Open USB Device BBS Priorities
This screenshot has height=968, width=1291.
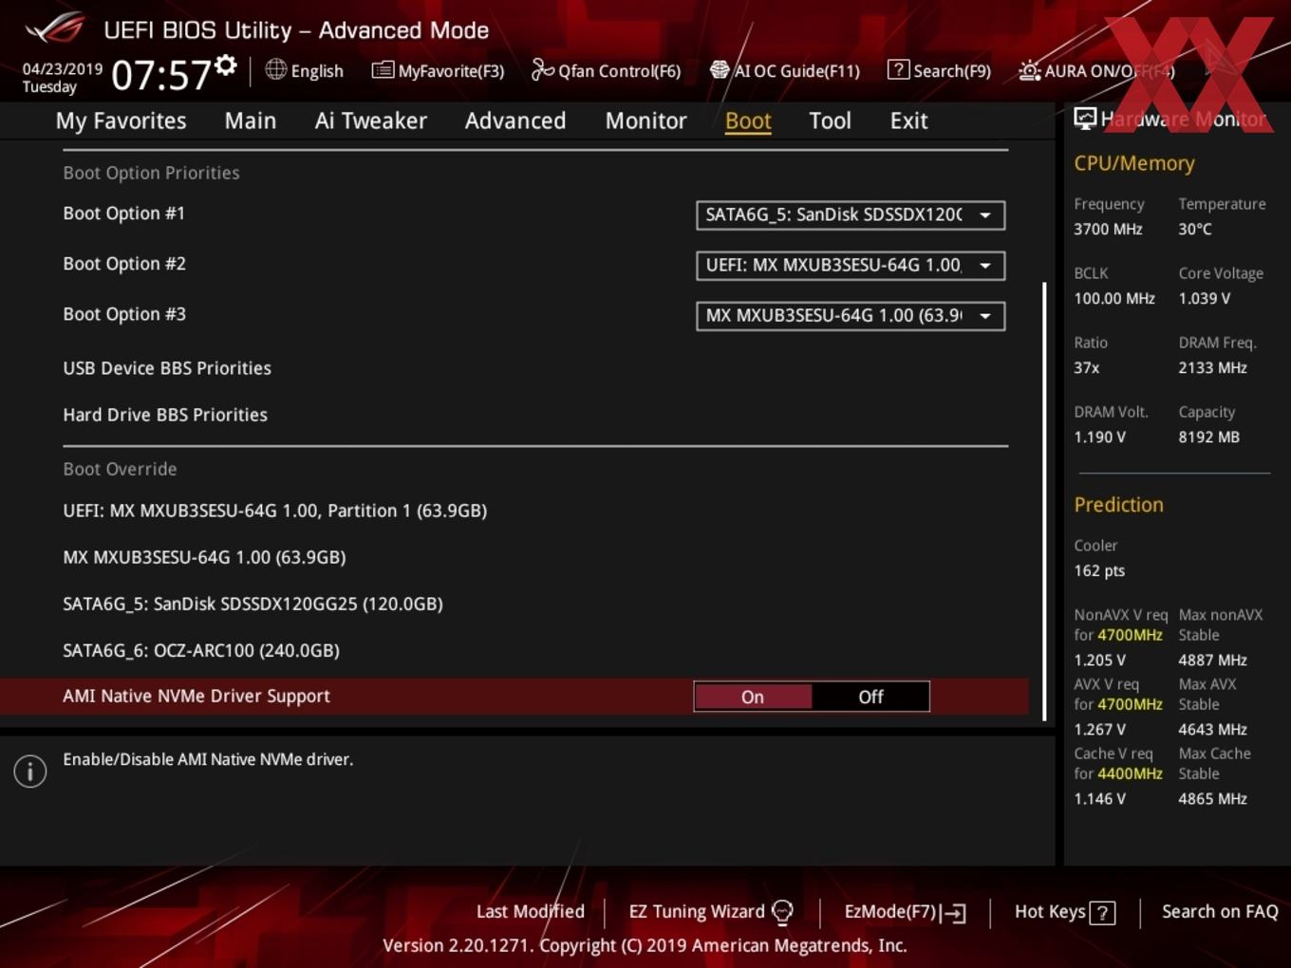(167, 368)
